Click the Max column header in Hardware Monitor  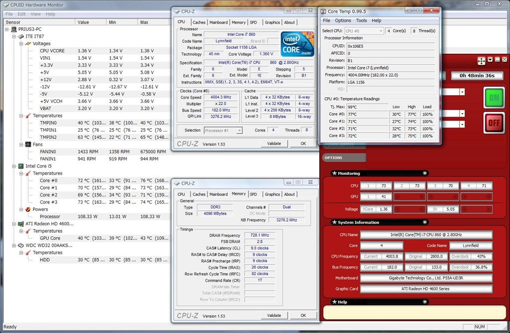pyautogui.click(x=144, y=22)
